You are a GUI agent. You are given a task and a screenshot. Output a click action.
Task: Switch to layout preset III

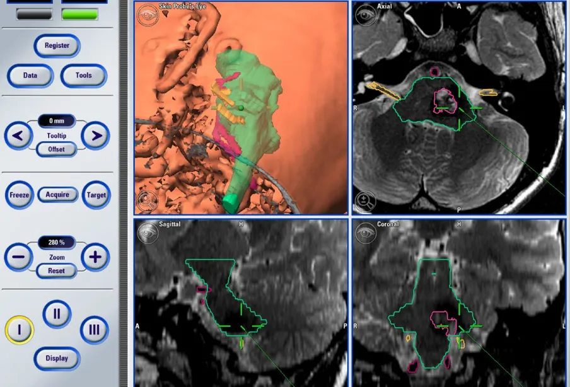[x=94, y=330]
